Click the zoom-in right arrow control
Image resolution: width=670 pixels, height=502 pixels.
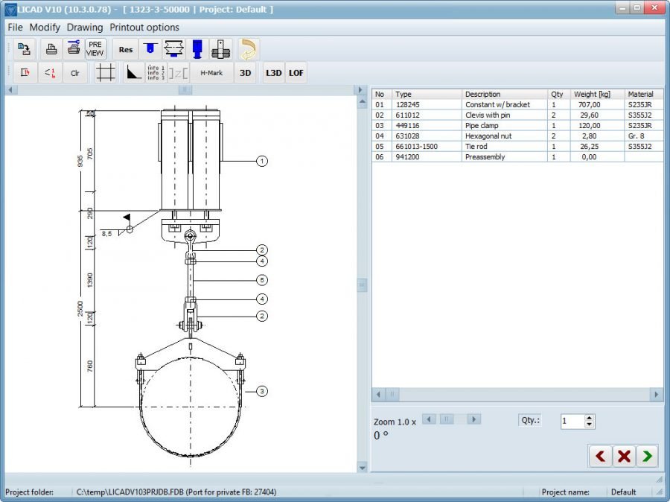click(x=474, y=419)
